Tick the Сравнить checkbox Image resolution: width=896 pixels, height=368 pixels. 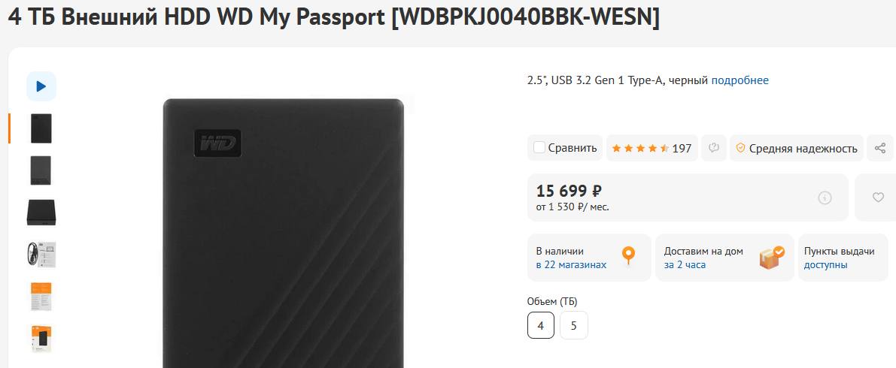[x=539, y=148]
